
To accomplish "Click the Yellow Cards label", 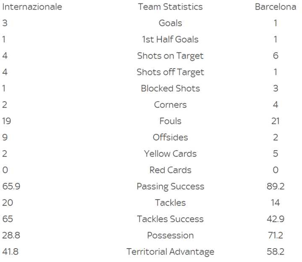I will click(x=170, y=154).
